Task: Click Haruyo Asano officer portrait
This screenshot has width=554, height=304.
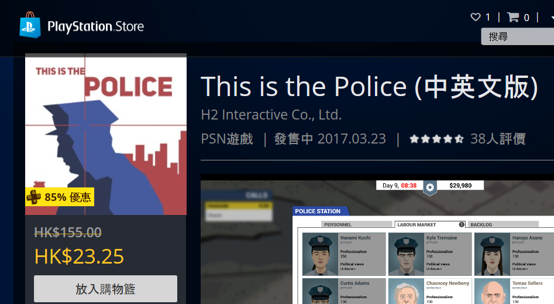Action: click(x=492, y=254)
